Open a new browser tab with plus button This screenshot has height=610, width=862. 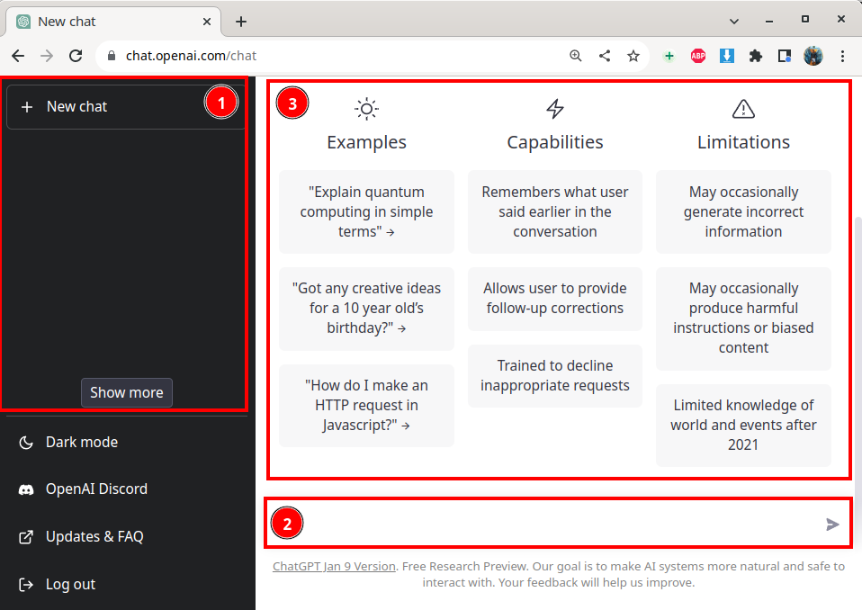pyautogui.click(x=241, y=22)
